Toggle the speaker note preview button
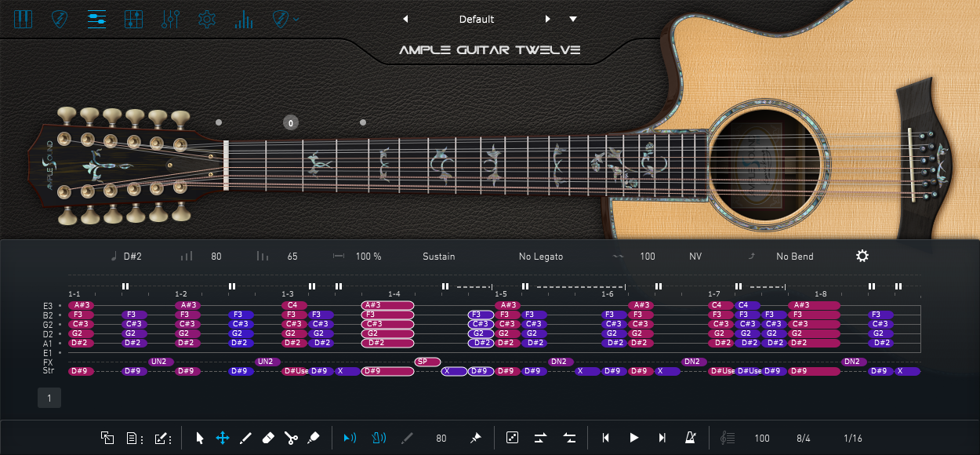 point(350,438)
